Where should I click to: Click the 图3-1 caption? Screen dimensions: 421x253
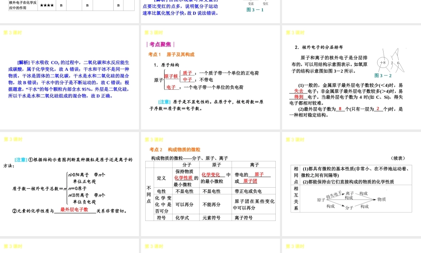tap(255, 10)
